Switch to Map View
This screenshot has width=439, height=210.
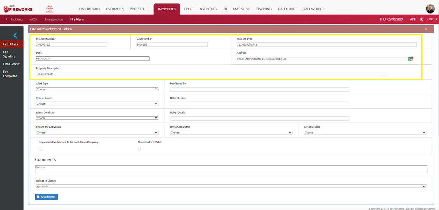[x=241, y=9]
